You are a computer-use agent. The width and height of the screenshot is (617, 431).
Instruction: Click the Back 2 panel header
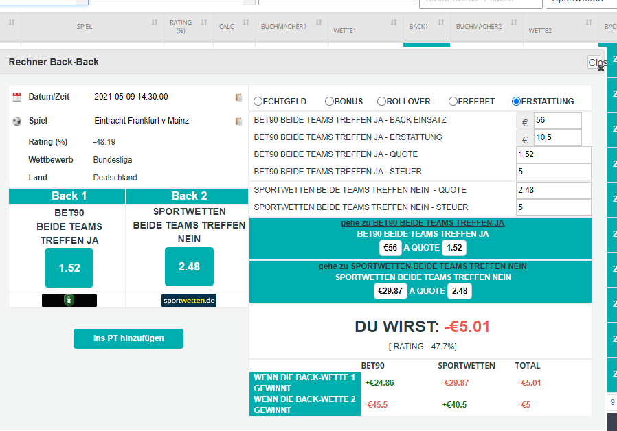click(x=187, y=196)
